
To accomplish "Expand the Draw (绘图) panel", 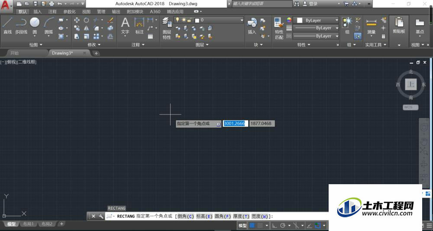I will point(36,45).
